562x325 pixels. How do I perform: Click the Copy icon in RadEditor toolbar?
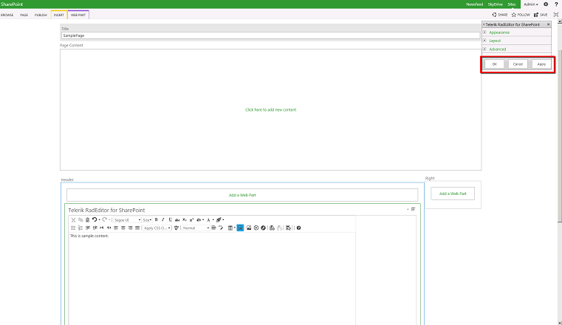[80, 220]
